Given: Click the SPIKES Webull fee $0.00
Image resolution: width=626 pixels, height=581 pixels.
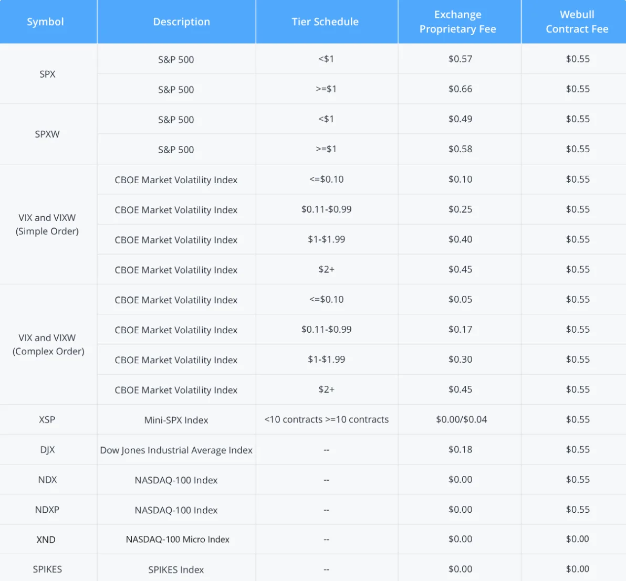Looking at the screenshot, I should [x=577, y=569].
